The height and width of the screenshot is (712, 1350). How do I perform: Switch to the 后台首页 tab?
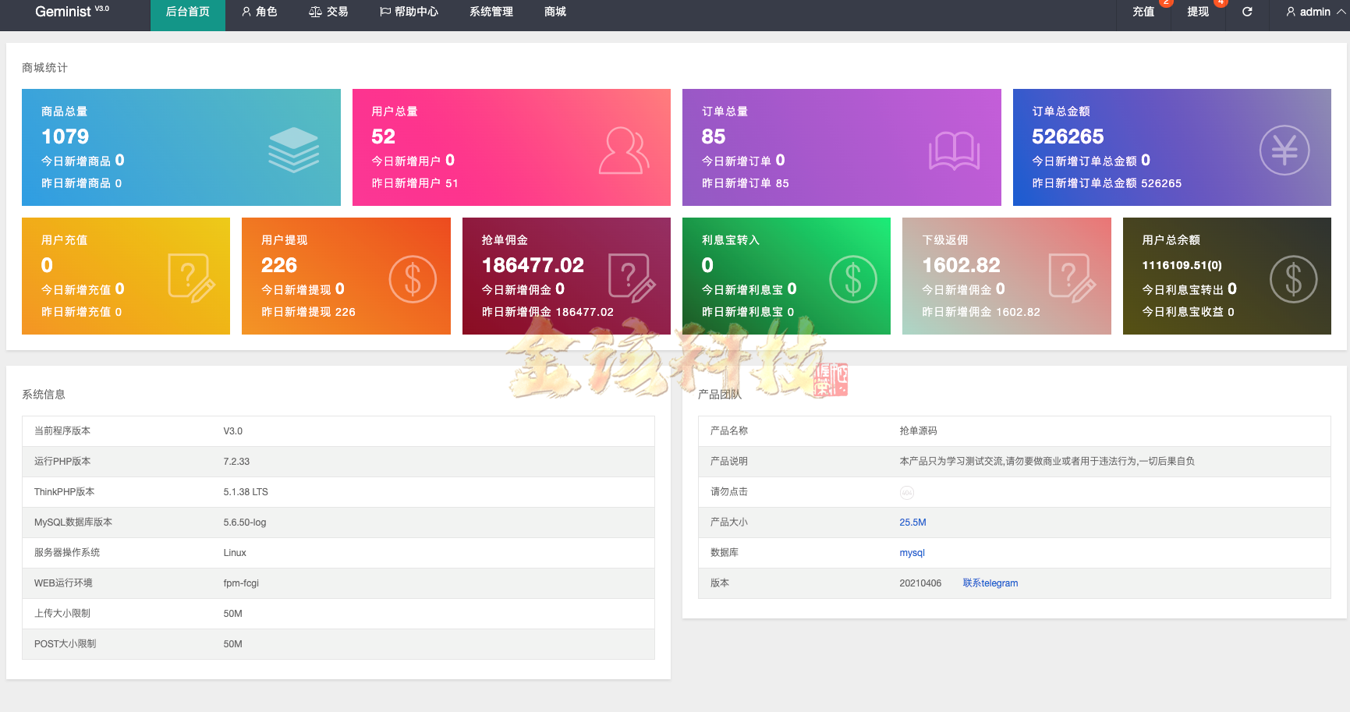pos(187,12)
